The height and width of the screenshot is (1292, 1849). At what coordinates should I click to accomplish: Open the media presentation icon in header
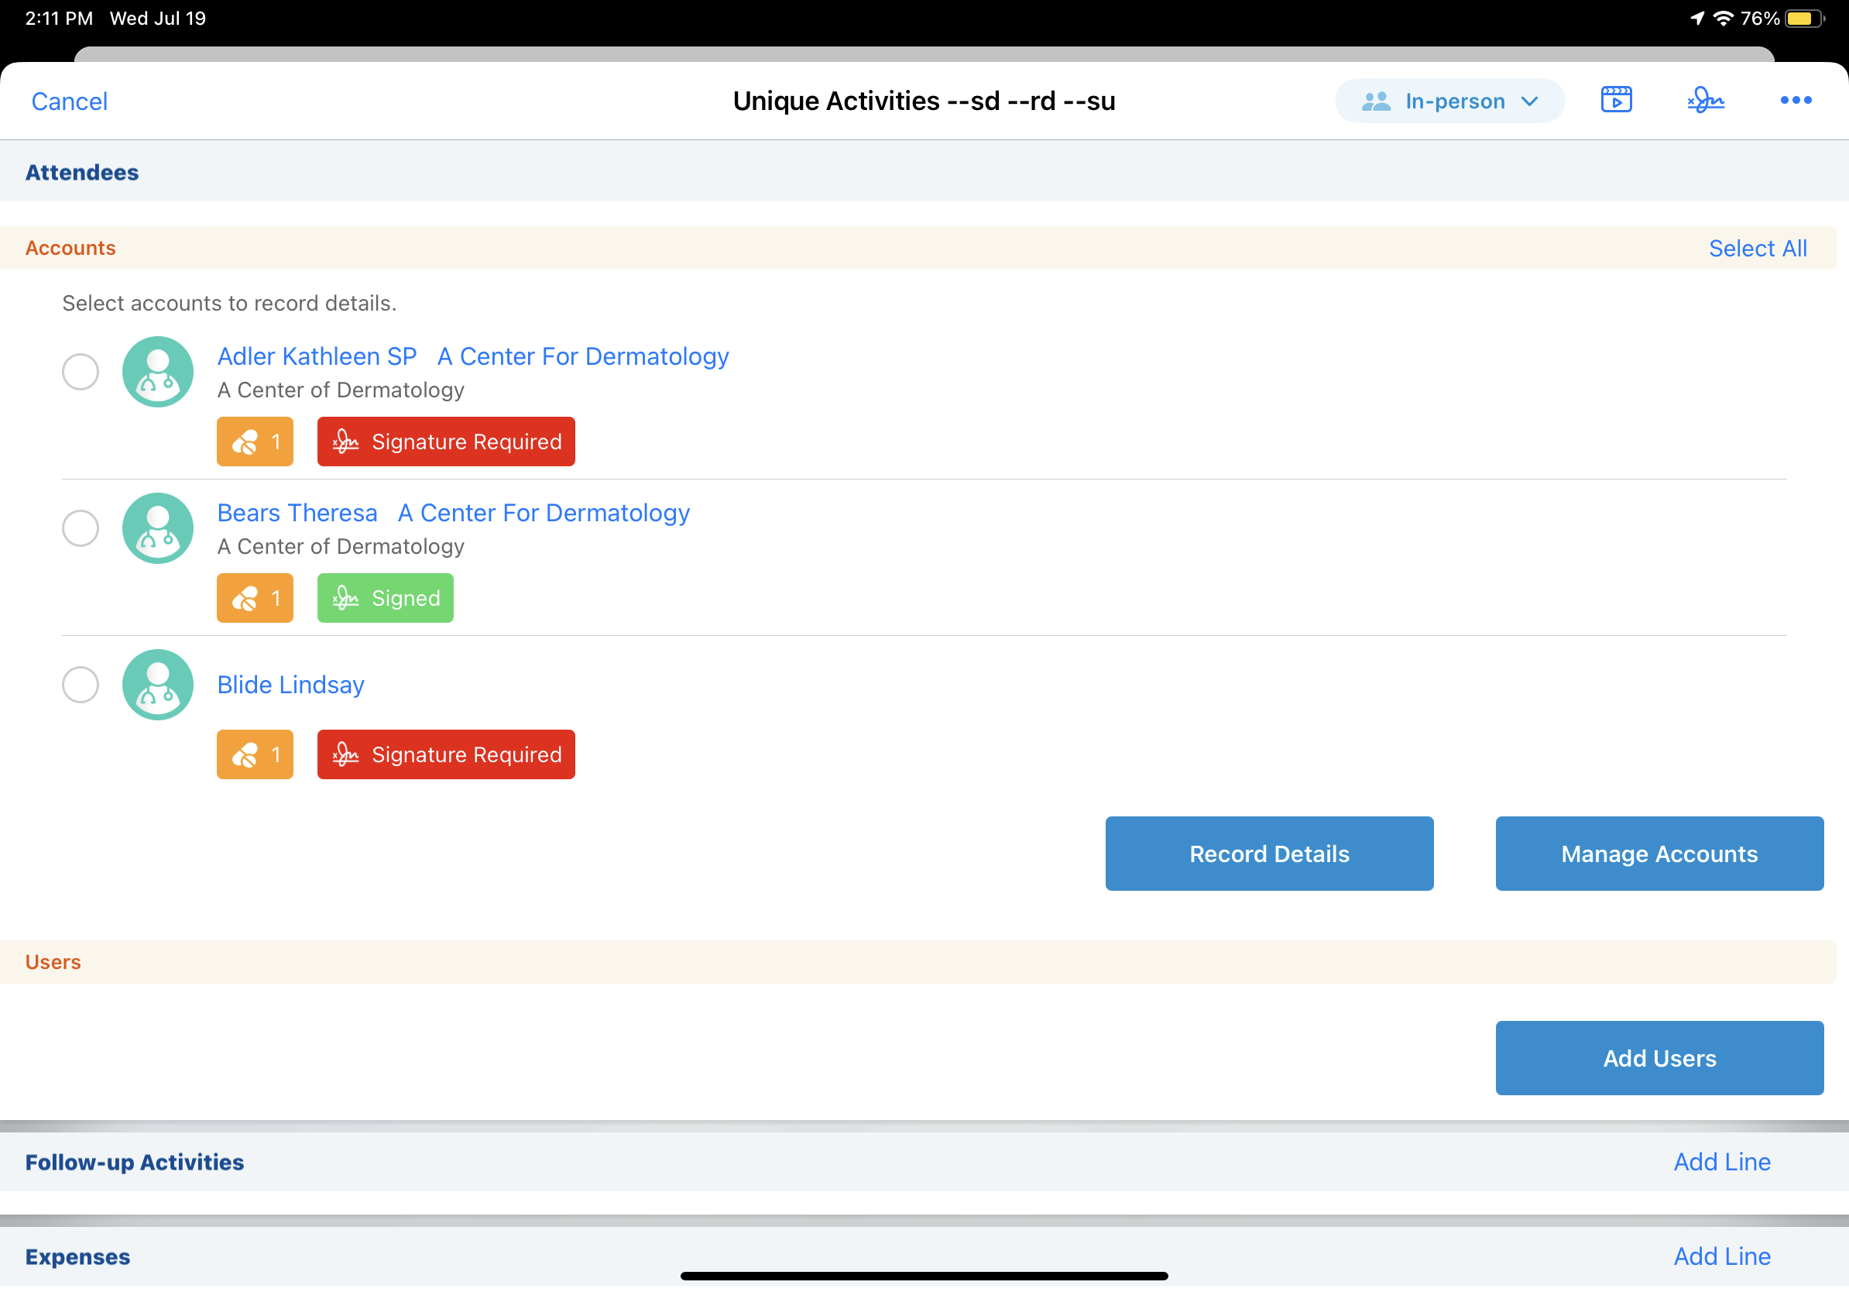pos(1615,101)
